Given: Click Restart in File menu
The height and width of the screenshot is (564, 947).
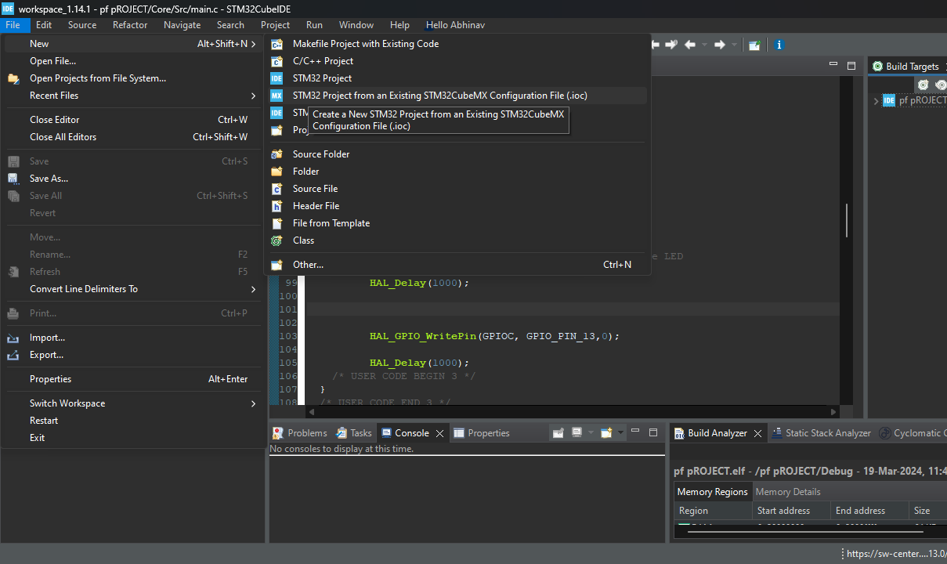Looking at the screenshot, I should [x=133, y=421].
